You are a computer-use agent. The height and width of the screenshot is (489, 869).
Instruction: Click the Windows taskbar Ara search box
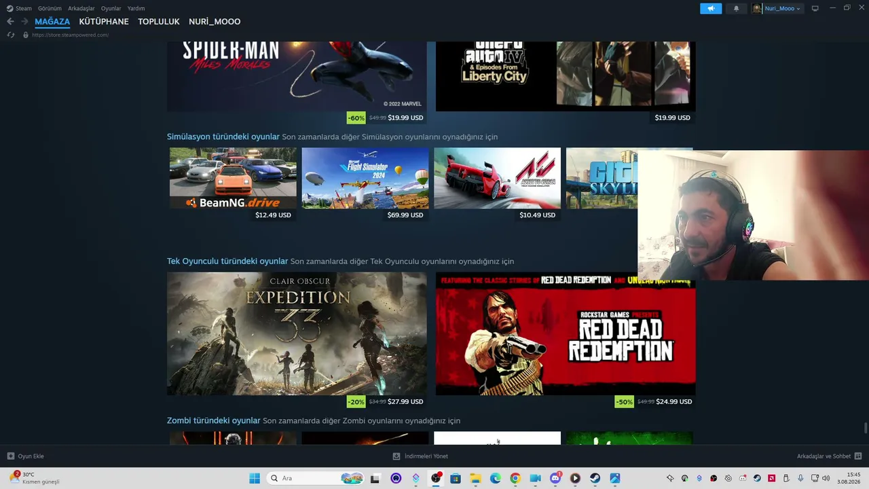(x=315, y=478)
